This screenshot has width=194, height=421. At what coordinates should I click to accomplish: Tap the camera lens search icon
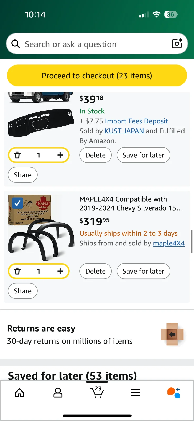tap(177, 44)
